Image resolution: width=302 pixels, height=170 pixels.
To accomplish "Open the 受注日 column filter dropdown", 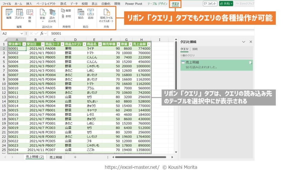I will [x=43, y=44].
